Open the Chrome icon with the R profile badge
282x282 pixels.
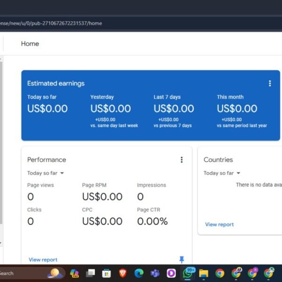click(252, 274)
